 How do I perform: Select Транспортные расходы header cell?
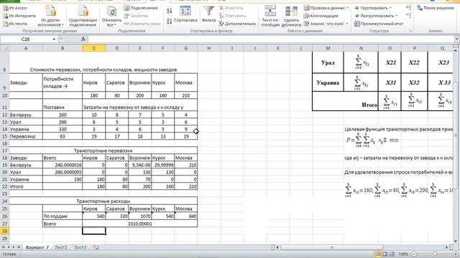103,201
